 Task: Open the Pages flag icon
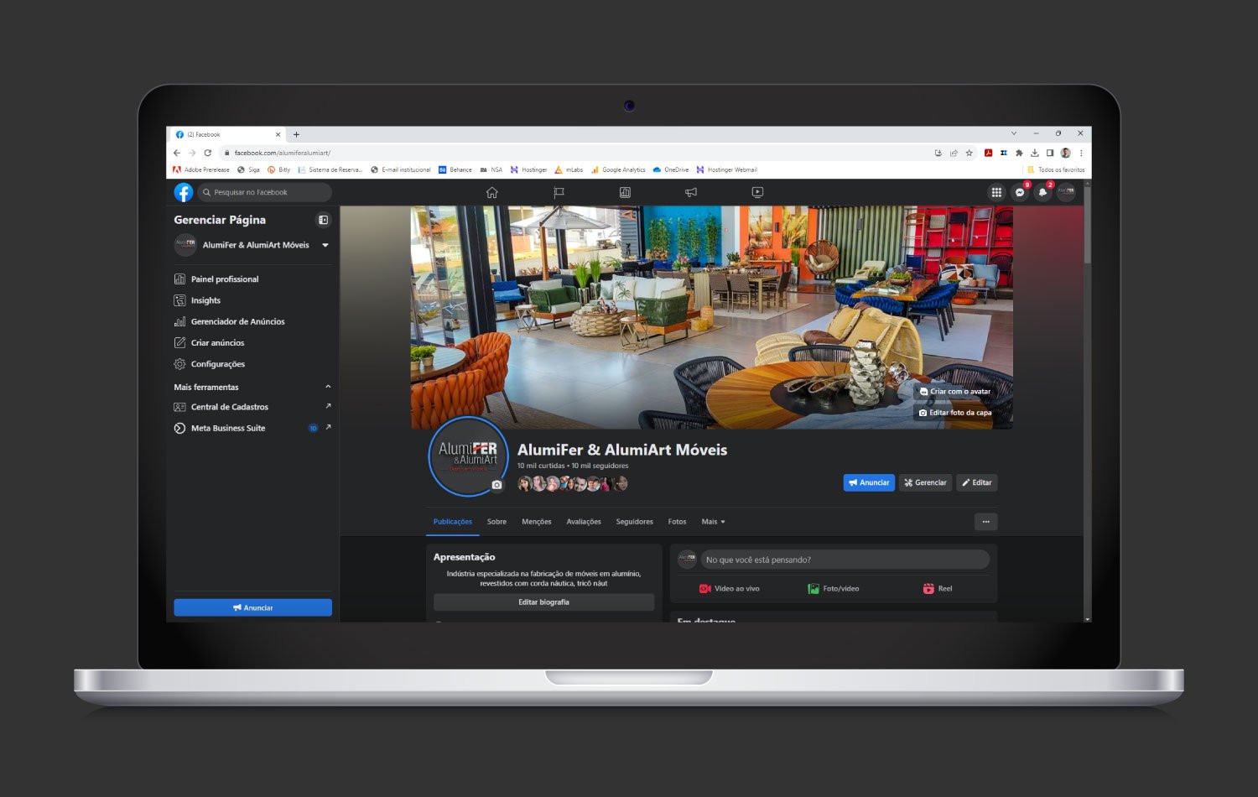click(559, 192)
